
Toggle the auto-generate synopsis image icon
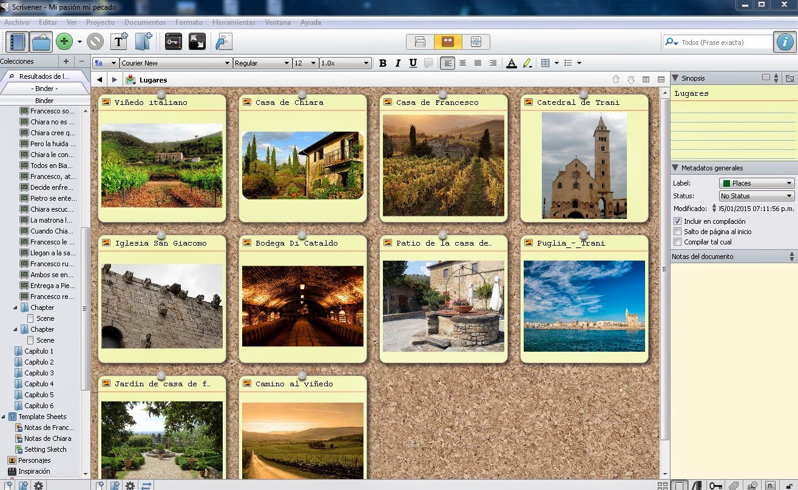(x=789, y=78)
